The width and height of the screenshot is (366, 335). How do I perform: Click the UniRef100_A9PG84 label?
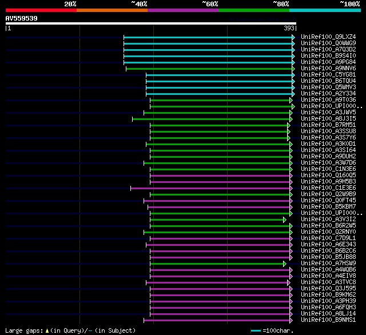pos(328,62)
